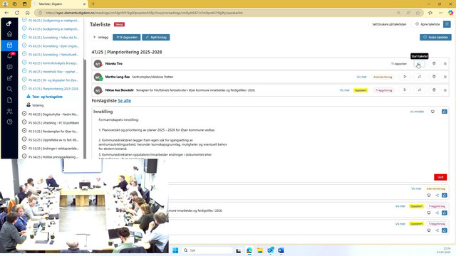Start speaking time for Nieveta Tiro
This screenshot has height=256, width=456.
419,63
